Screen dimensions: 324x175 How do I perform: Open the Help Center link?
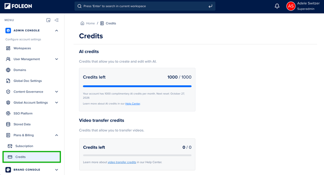point(133,104)
